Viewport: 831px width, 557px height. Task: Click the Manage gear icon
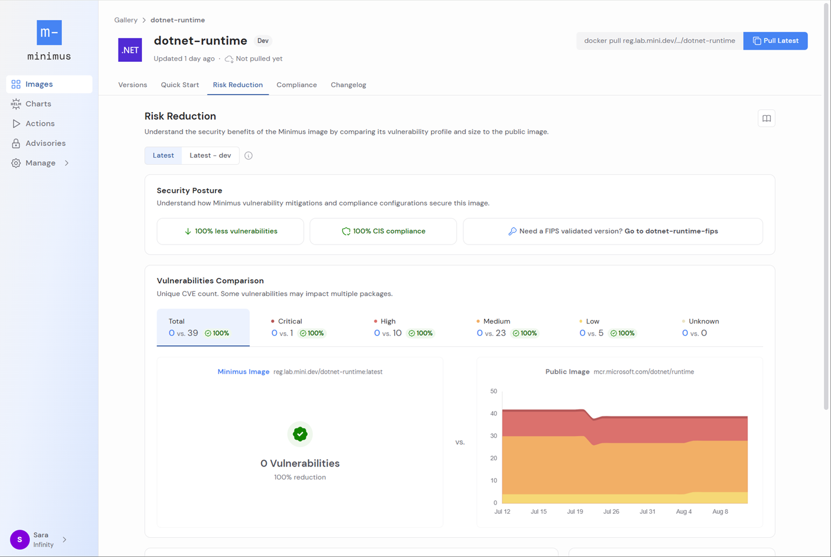point(16,163)
